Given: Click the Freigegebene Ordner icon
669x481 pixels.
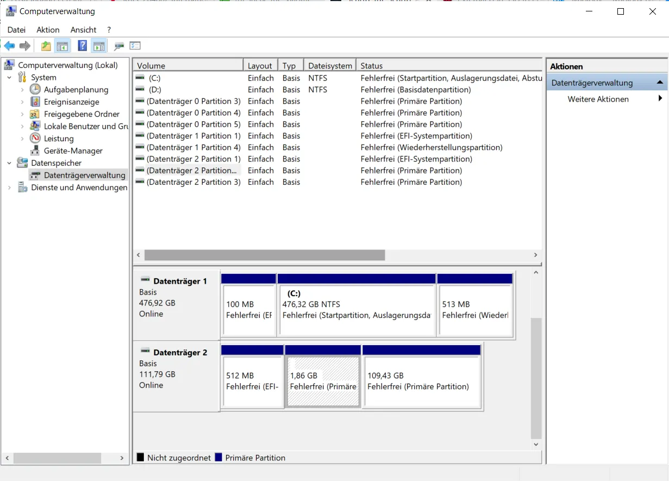Looking at the screenshot, I should click(35, 114).
